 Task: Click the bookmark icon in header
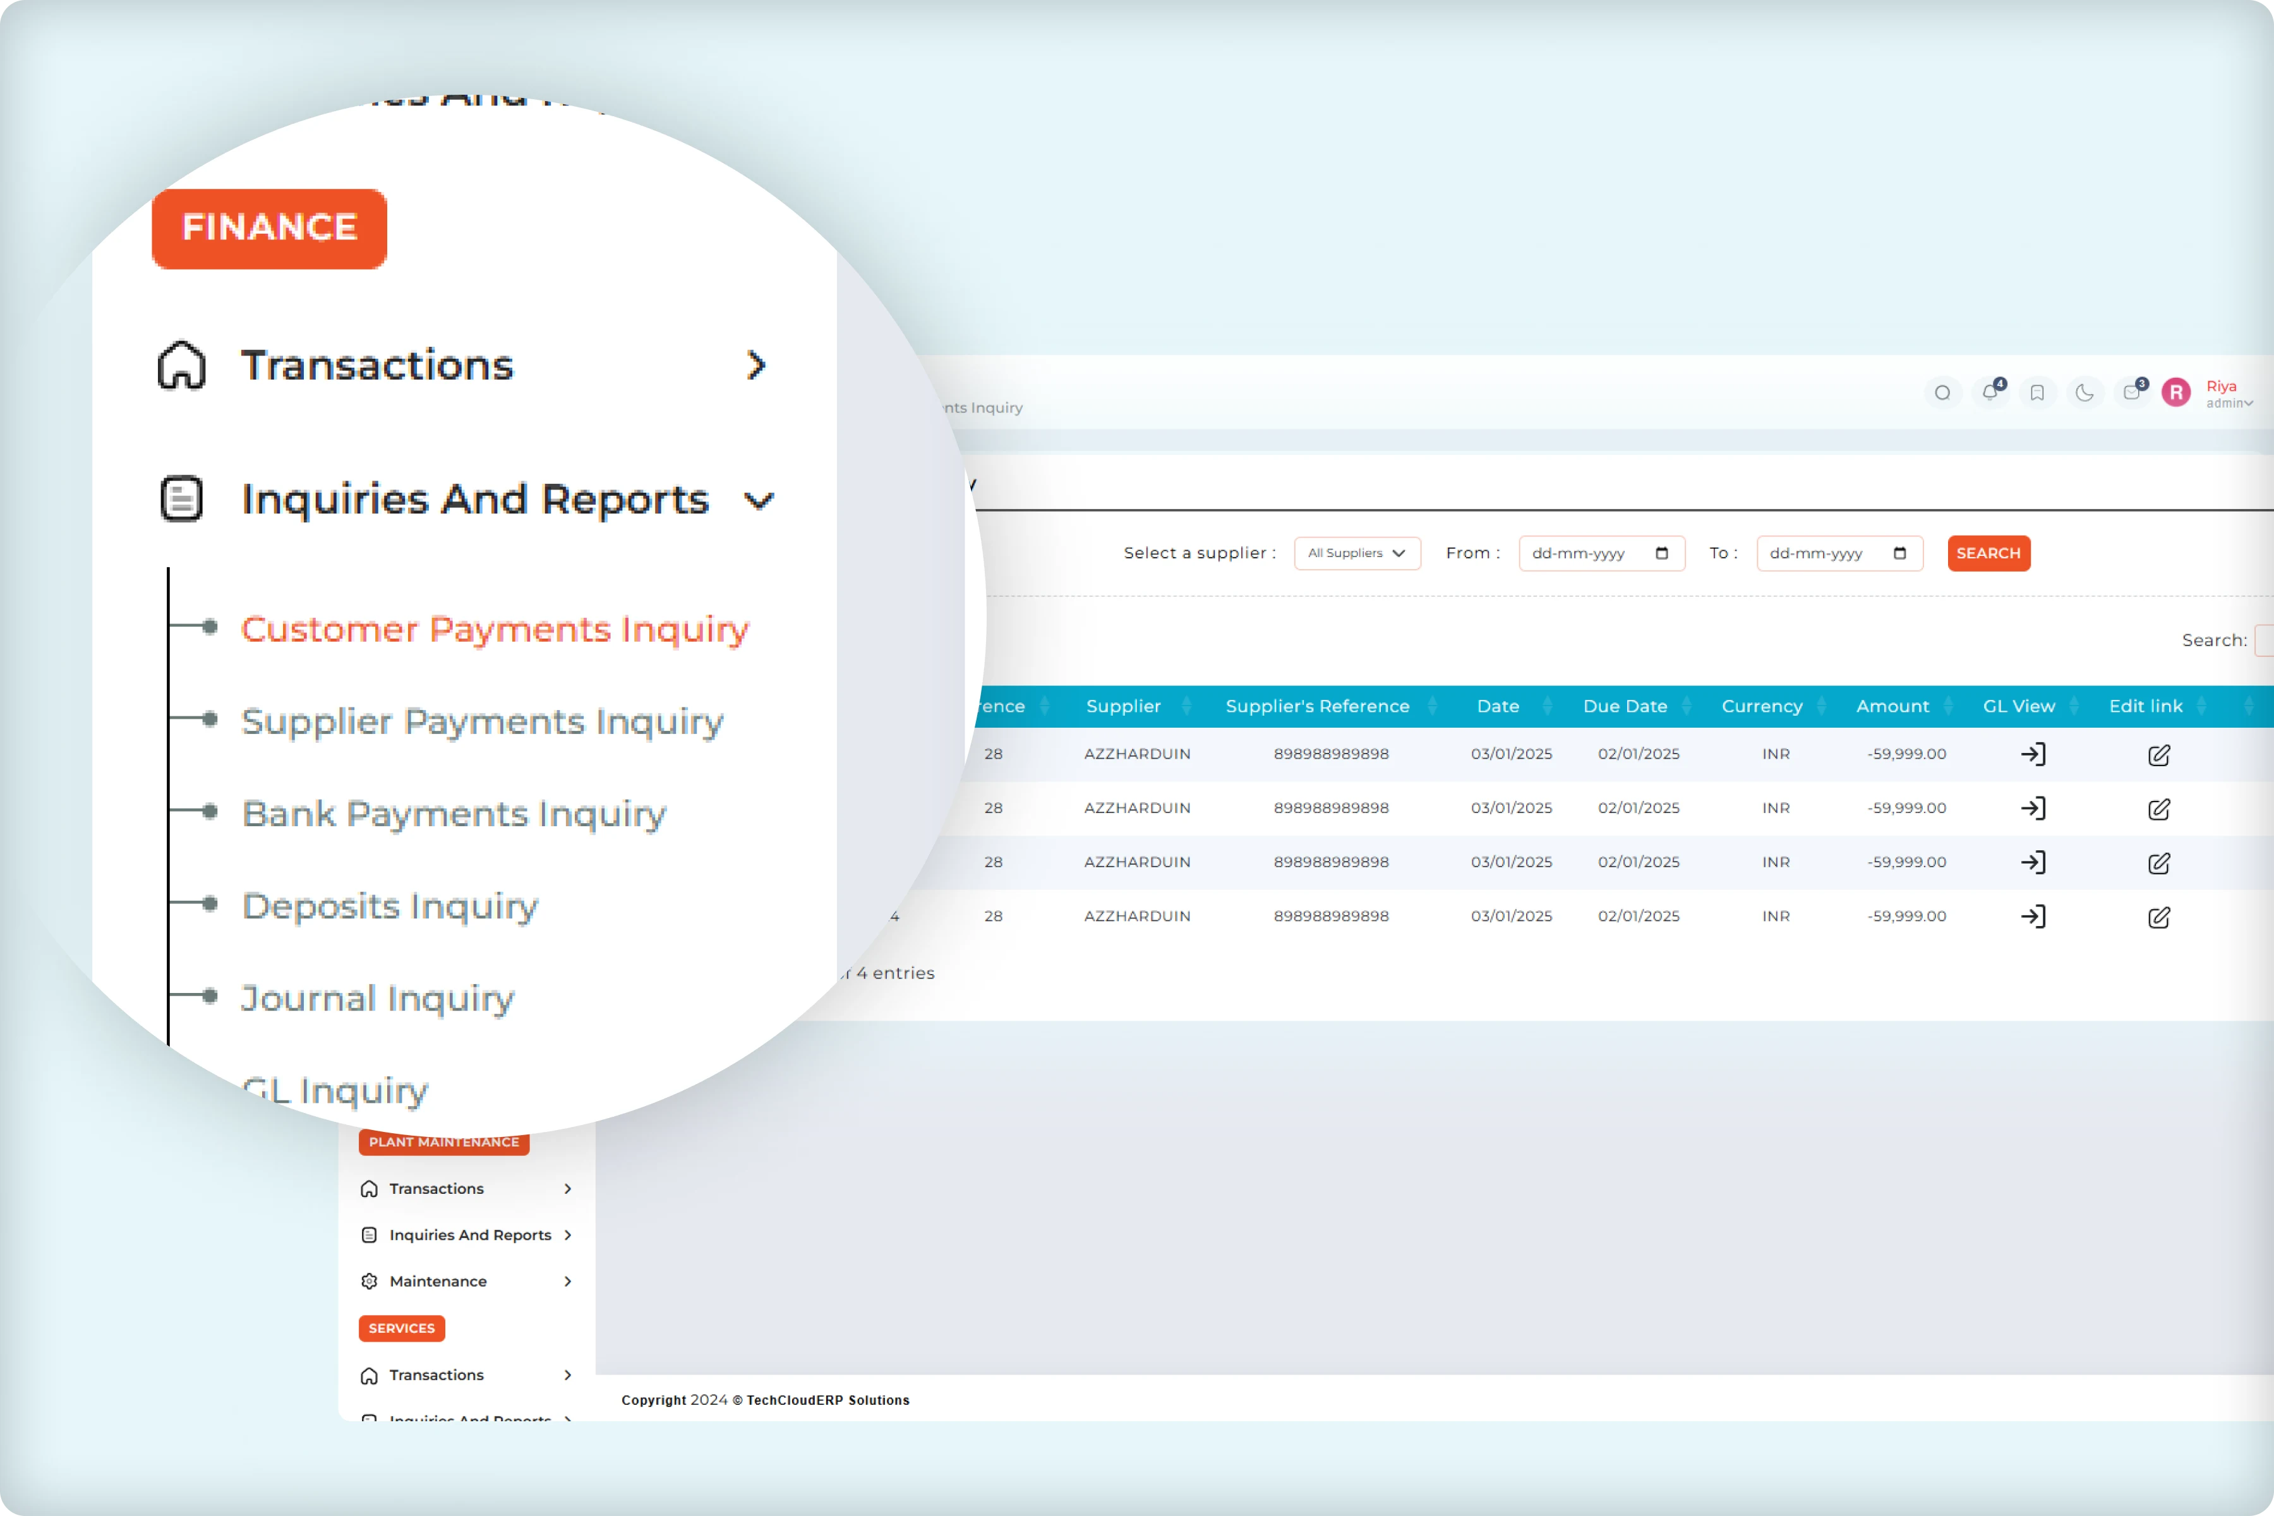tap(2037, 392)
